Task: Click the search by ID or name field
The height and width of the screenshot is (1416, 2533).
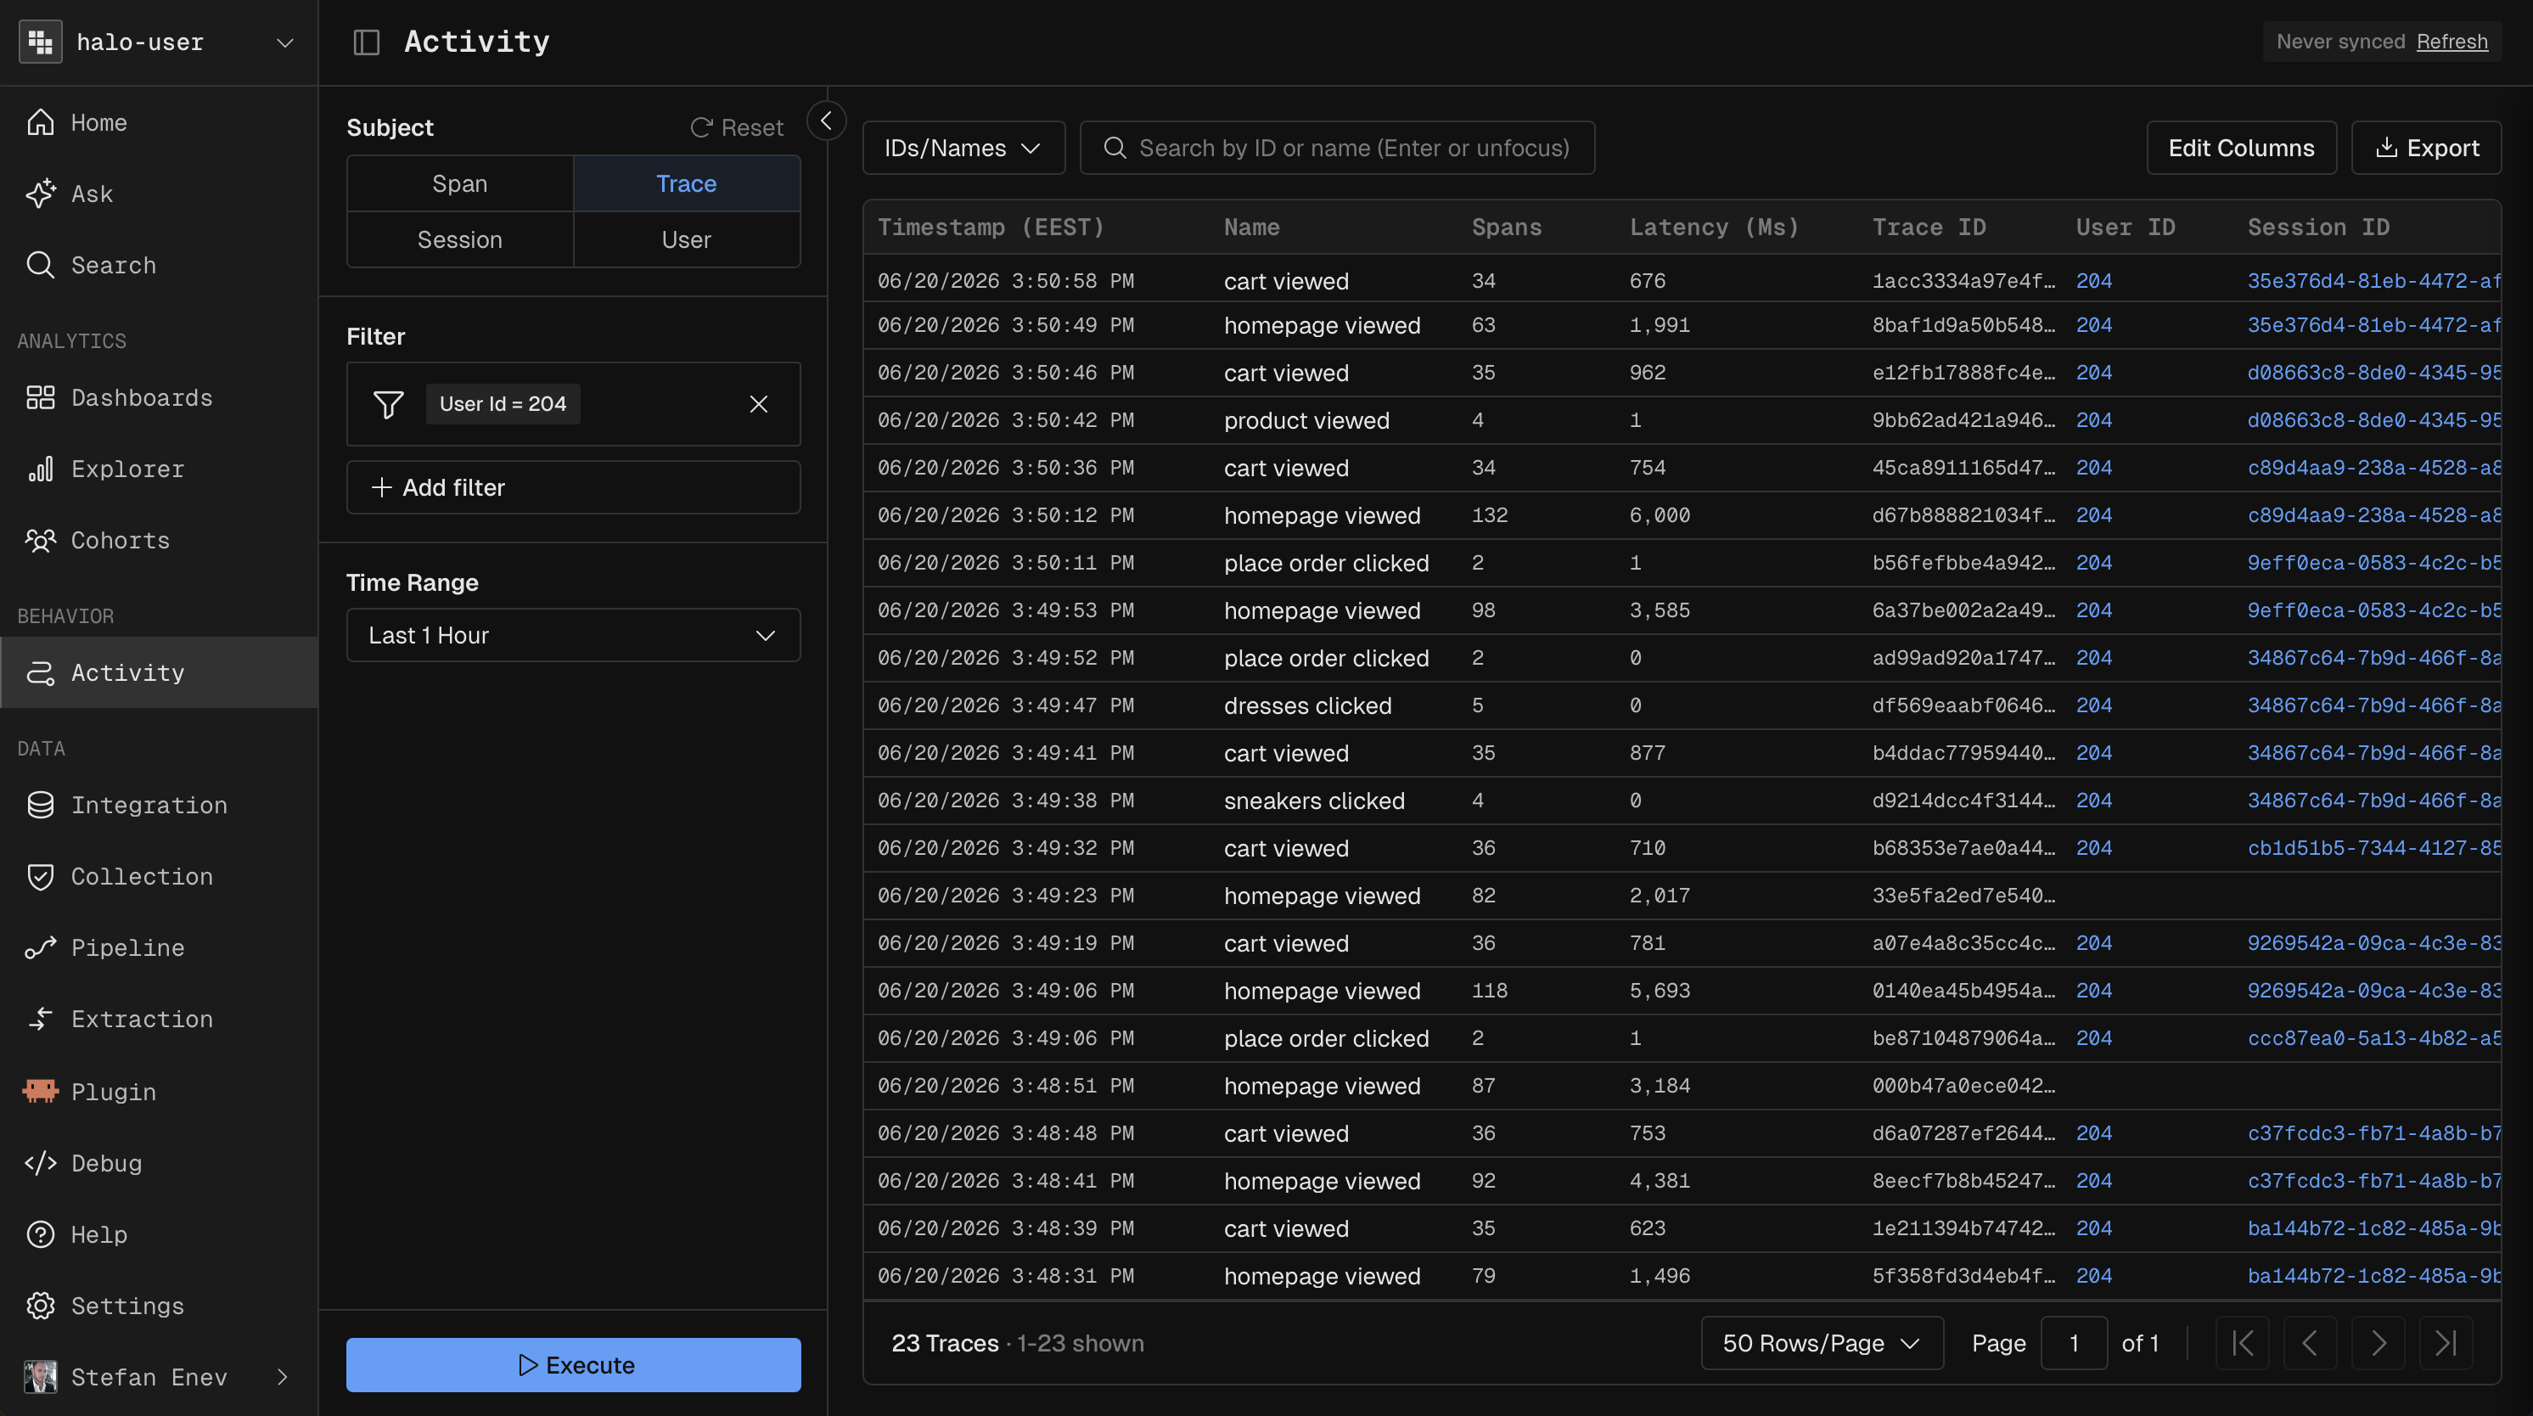Action: pyautogui.click(x=1336, y=148)
